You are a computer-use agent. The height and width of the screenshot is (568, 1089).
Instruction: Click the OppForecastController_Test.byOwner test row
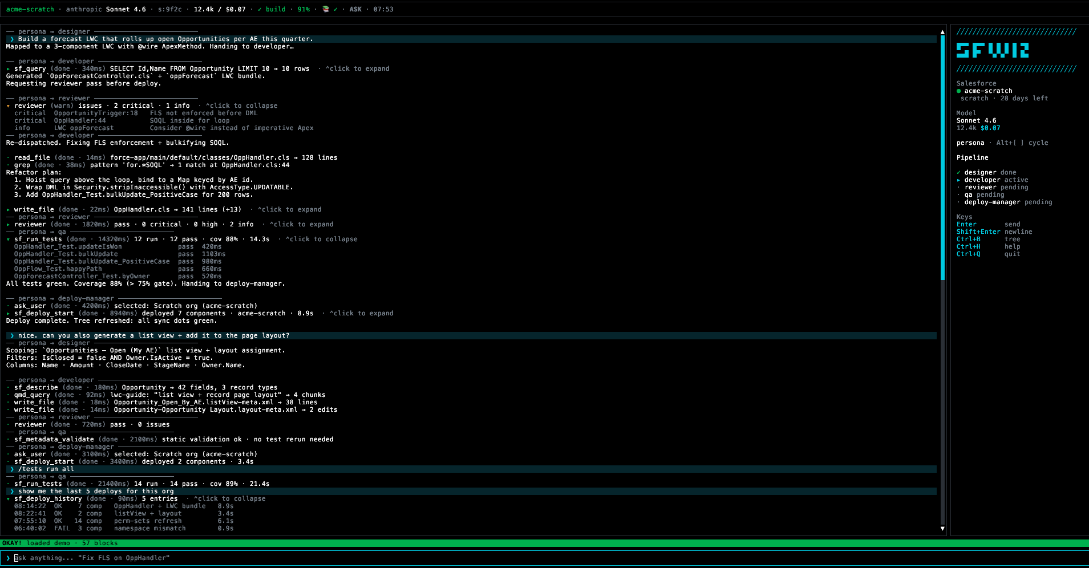118,276
